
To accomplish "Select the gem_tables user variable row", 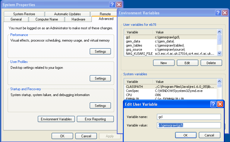I will [x=171, y=45].
